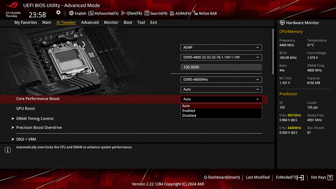
Task: Click the globe language icon
Action: tap(72, 13)
